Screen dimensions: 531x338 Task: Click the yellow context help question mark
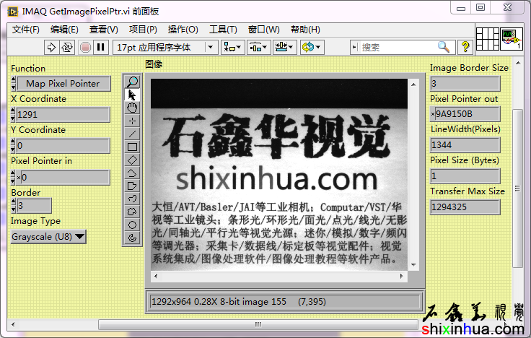pyautogui.click(x=465, y=47)
